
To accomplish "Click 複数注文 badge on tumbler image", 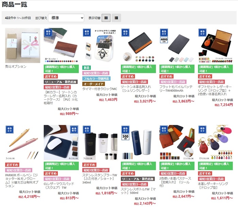I will coord(87,129).
